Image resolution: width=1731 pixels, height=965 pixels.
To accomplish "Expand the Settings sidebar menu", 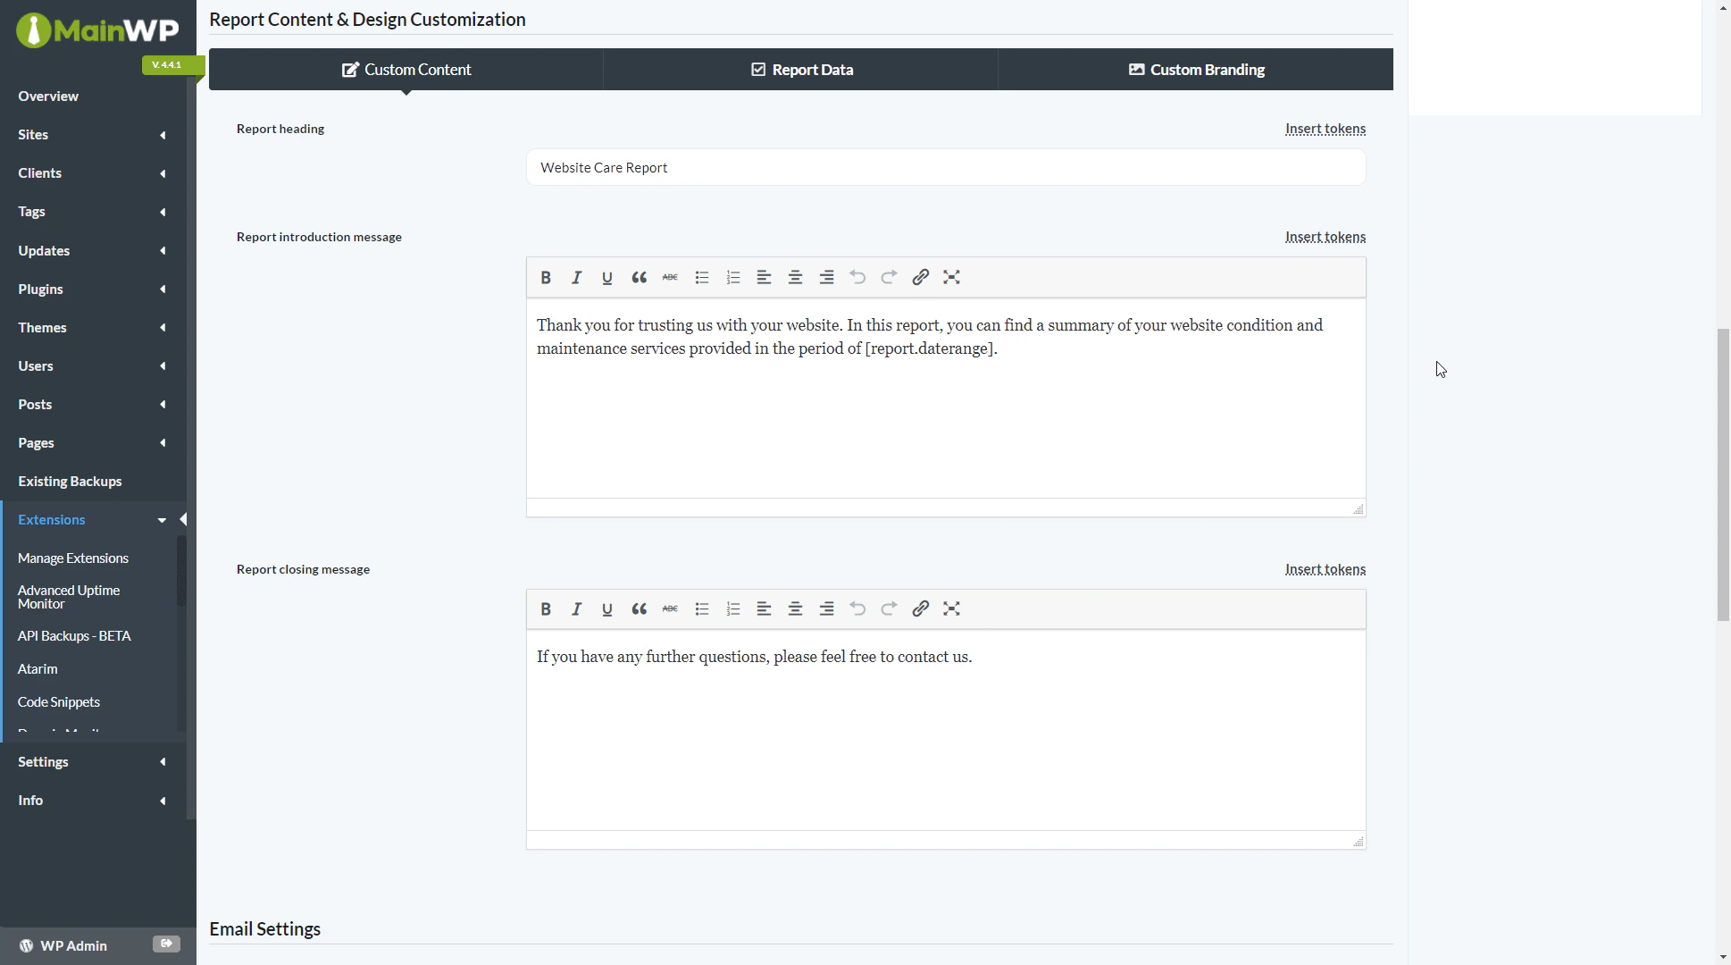I will tap(93, 761).
